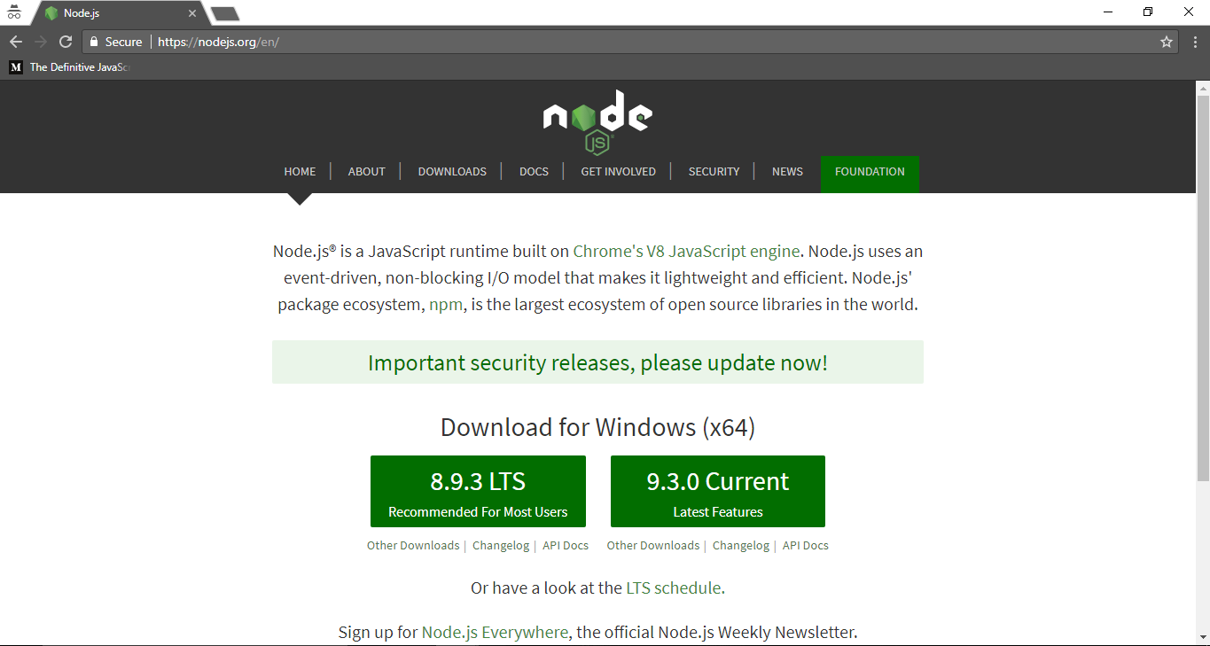Open a new tab with the new-tab button
This screenshot has height=646, width=1210.
click(225, 13)
